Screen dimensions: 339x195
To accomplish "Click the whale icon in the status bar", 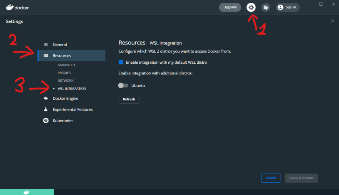I will [x=27, y=192].
